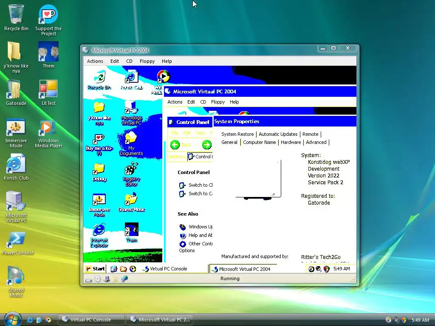Screen dimensions: 435x326
Task: Open Edit menu in outer Virtual PC window
Action: (115, 61)
